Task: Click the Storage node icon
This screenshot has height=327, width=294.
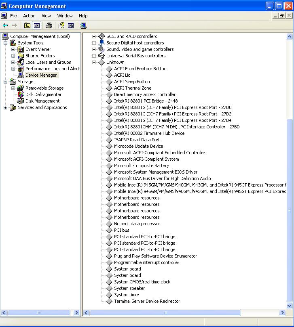Action: click(x=13, y=82)
